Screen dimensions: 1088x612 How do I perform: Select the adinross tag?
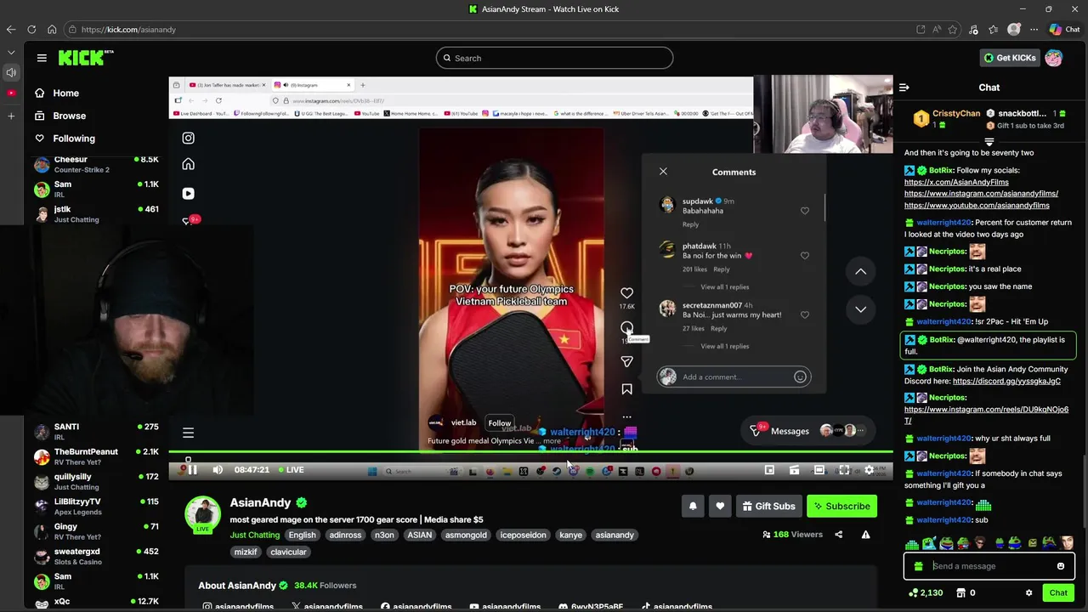pyautogui.click(x=345, y=535)
